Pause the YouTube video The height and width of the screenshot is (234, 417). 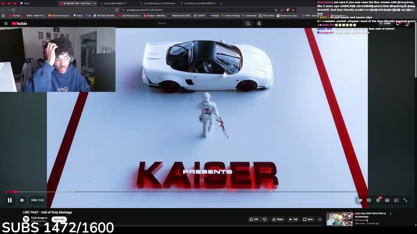pos(10,200)
